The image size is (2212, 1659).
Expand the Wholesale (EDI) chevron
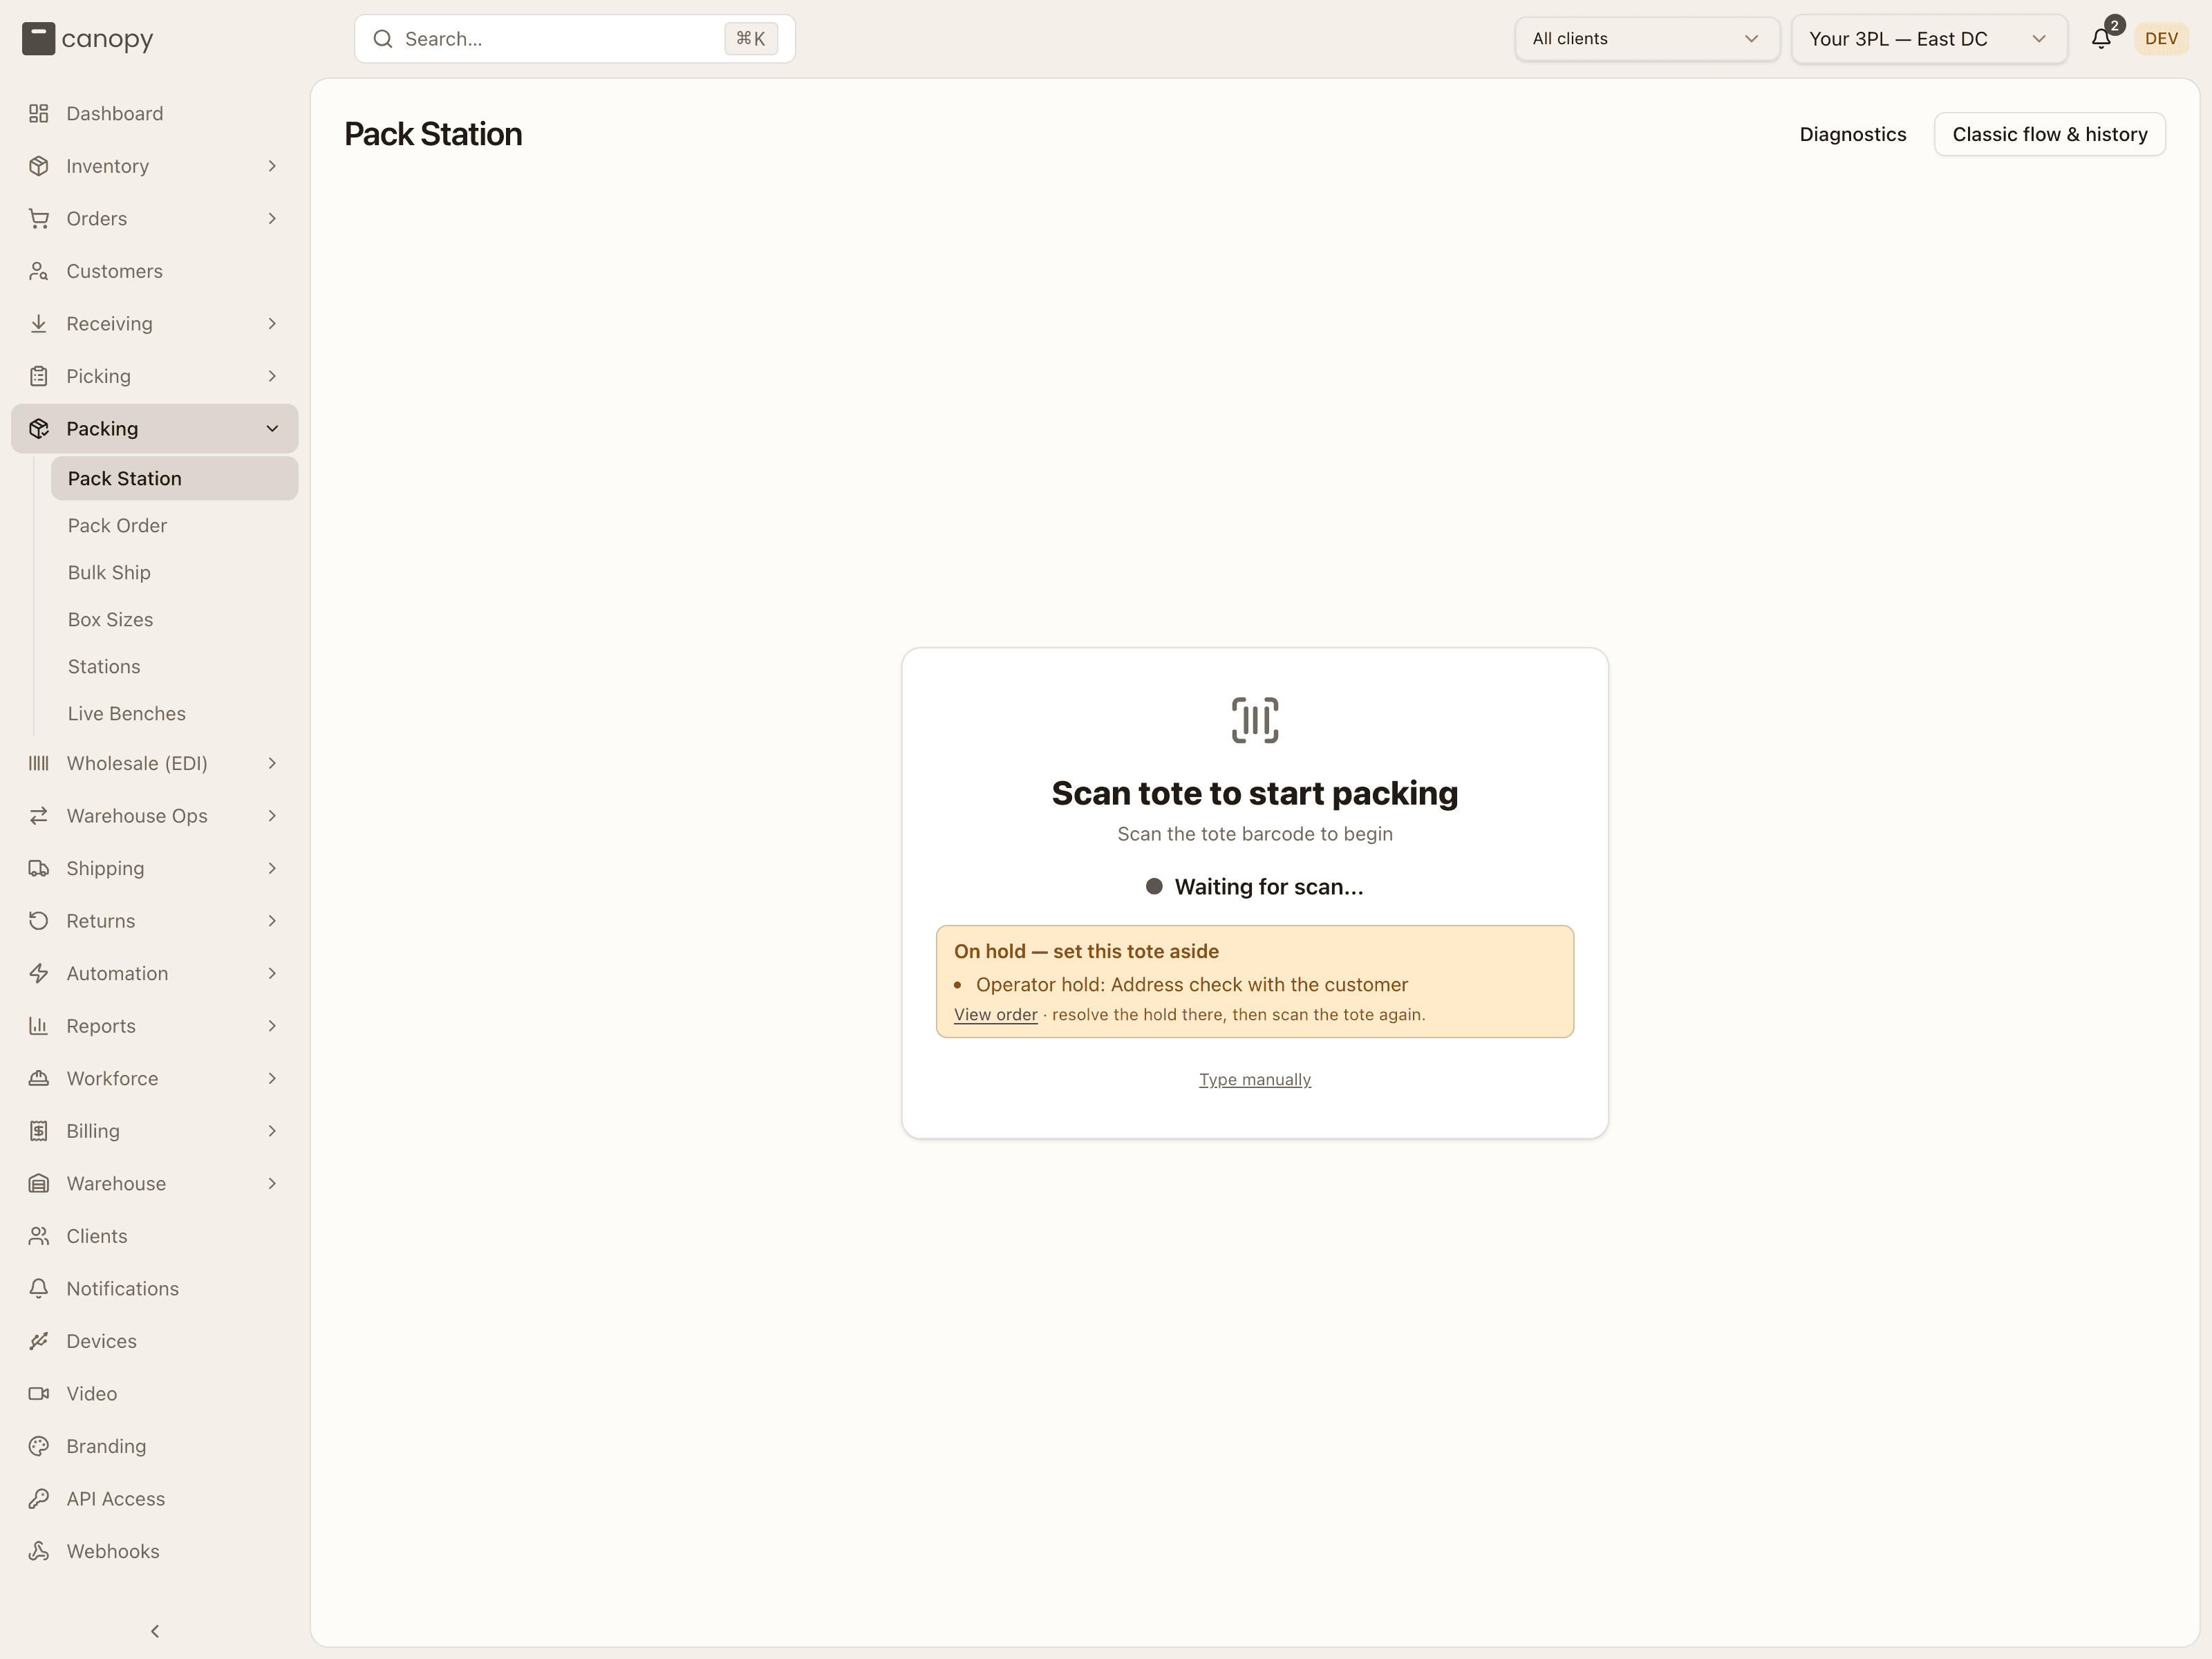(x=272, y=763)
